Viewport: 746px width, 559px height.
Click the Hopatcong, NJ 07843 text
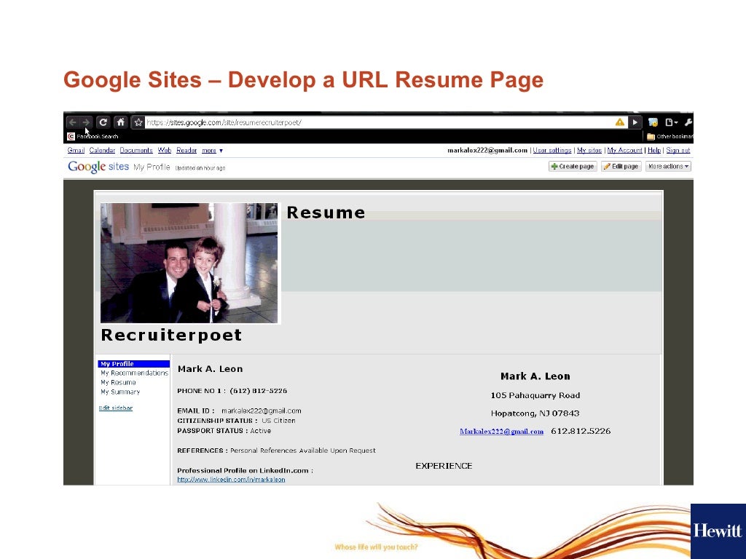coord(535,413)
